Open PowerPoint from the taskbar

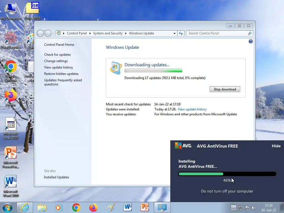click(x=145, y=207)
